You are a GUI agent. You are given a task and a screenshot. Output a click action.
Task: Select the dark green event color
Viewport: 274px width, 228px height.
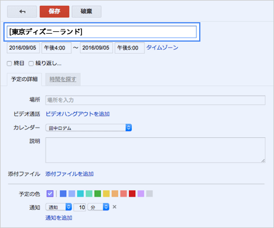(98, 194)
